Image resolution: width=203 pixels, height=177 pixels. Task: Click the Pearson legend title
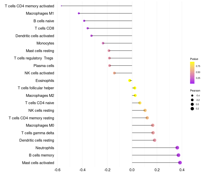click(x=195, y=91)
